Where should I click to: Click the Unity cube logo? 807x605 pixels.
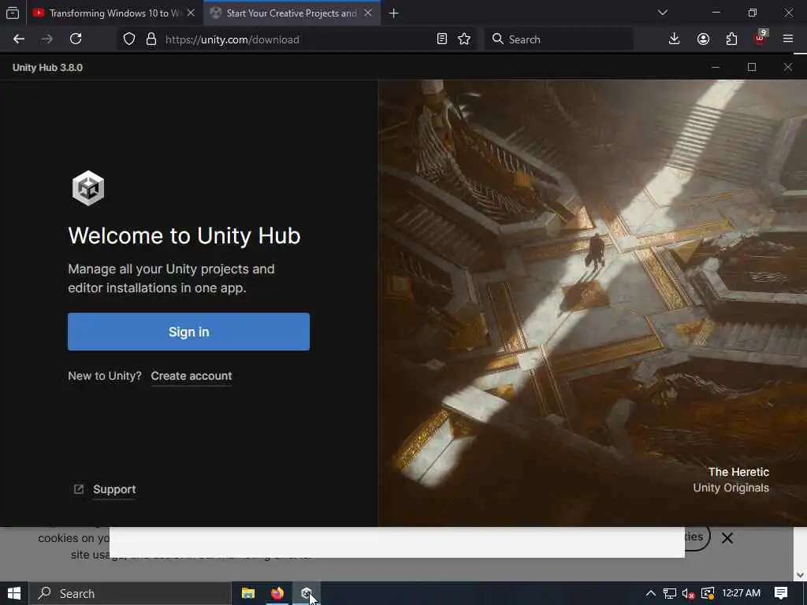[x=88, y=188]
